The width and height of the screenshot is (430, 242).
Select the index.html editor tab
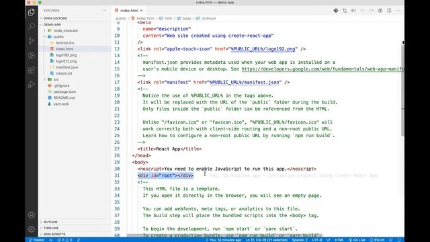(x=129, y=11)
